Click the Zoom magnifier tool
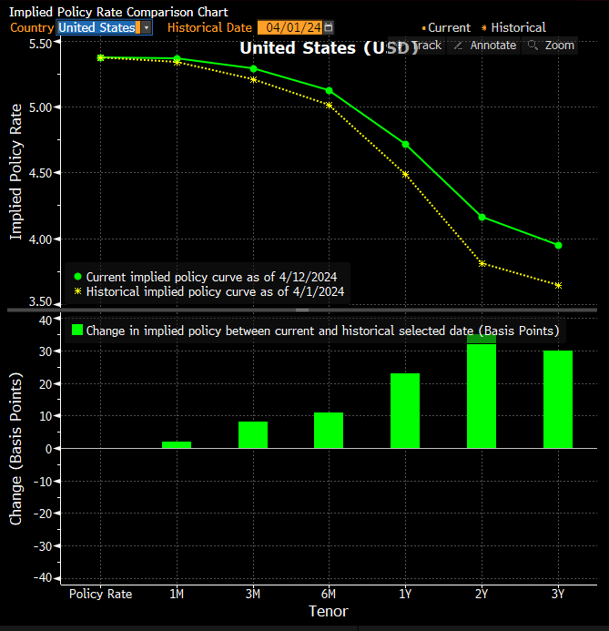 550,46
